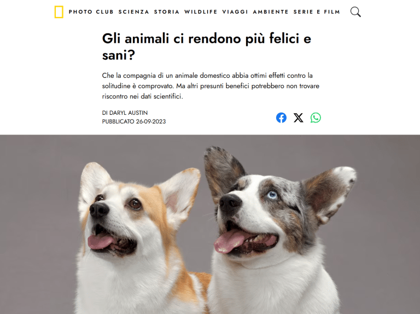Image resolution: width=420 pixels, height=314 pixels.
Task: Go to the SCIENZA section
Action: (x=133, y=12)
